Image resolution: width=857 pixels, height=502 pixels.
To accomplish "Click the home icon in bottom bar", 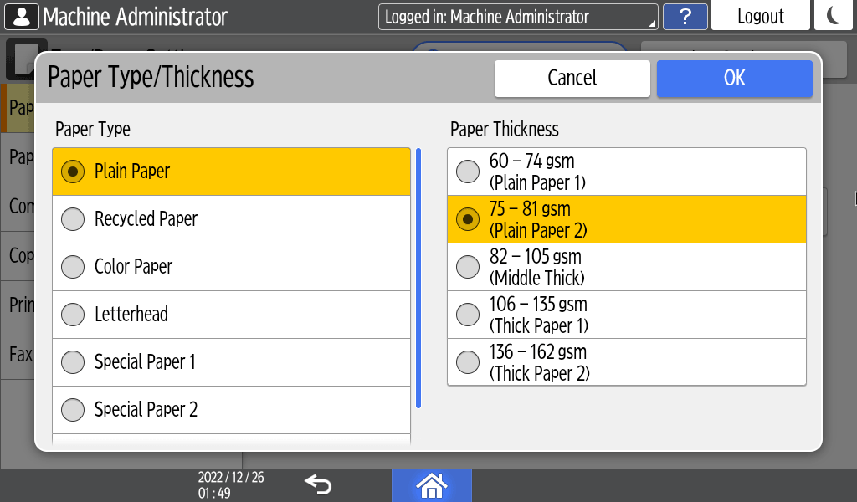I will (431, 484).
